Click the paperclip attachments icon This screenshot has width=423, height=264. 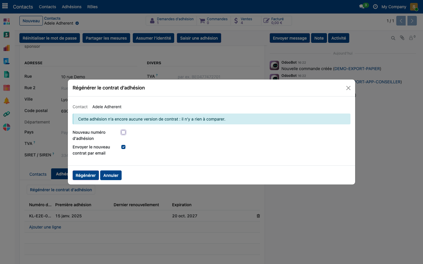402,38
